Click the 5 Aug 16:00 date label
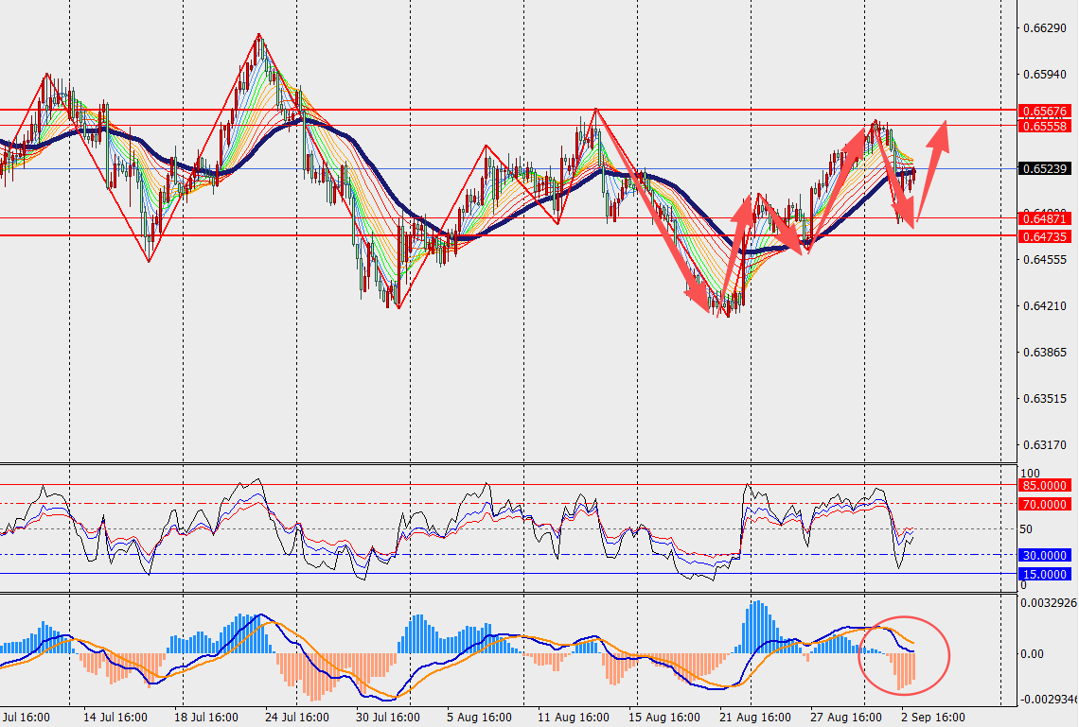The height and width of the screenshot is (727, 1079). click(x=479, y=717)
